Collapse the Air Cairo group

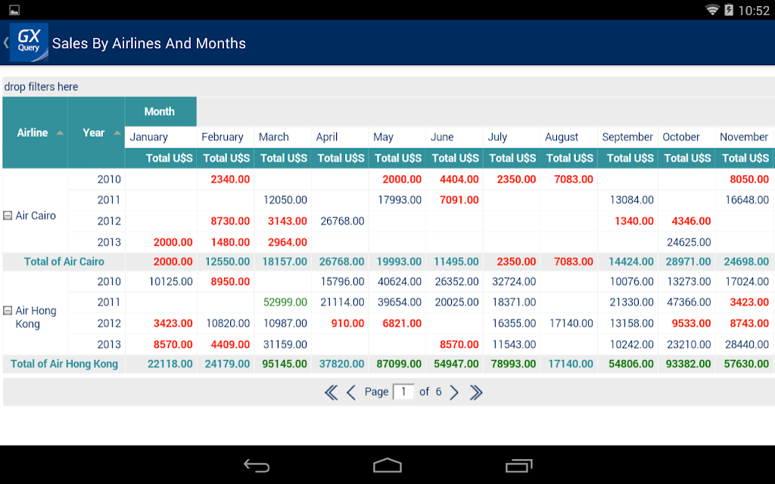8,216
